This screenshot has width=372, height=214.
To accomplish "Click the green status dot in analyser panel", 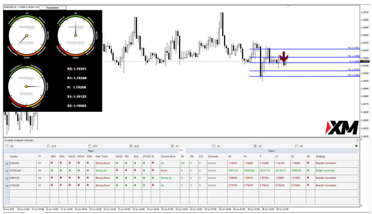I will [356, 146].
